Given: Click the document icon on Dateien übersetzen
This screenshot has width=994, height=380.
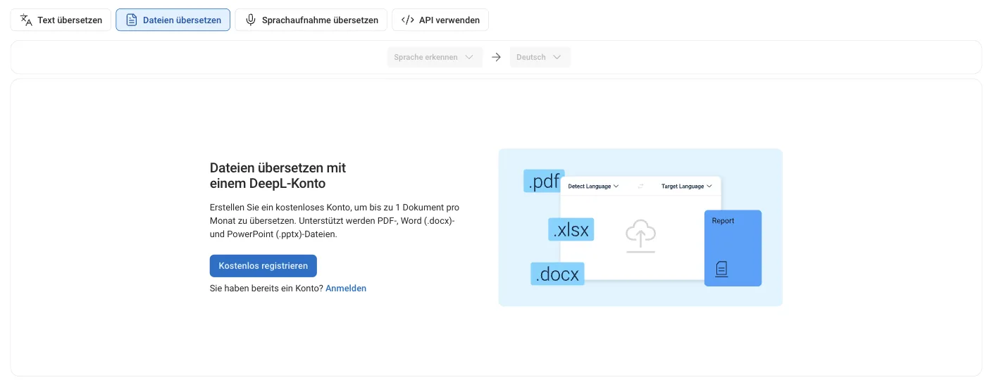Looking at the screenshot, I should click(x=131, y=20).
